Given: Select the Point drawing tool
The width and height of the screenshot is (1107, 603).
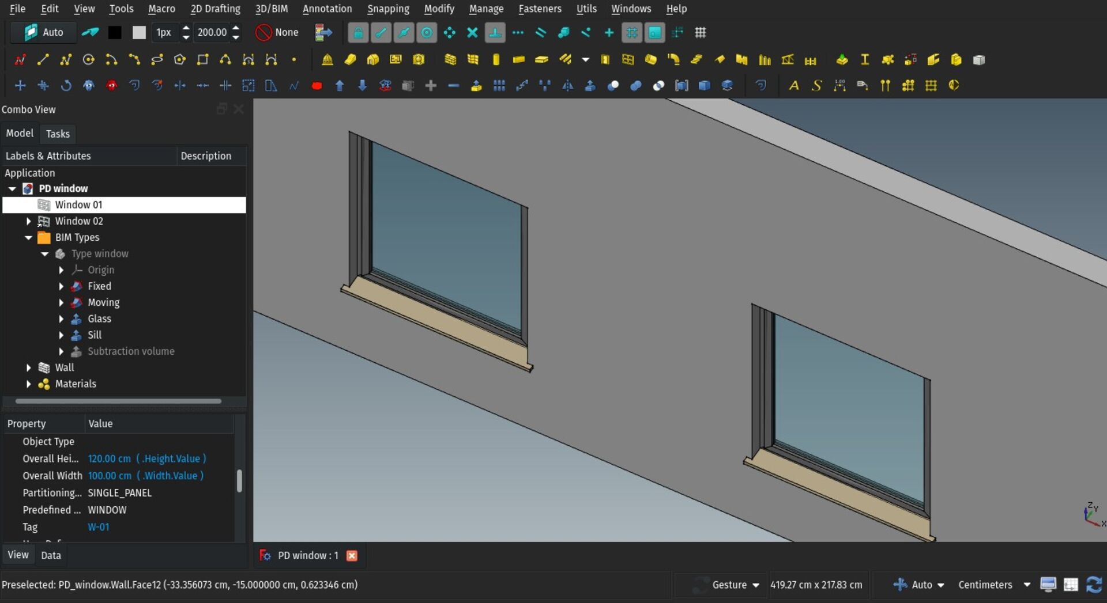Looking at the screenshot, I should click(294, 60).
